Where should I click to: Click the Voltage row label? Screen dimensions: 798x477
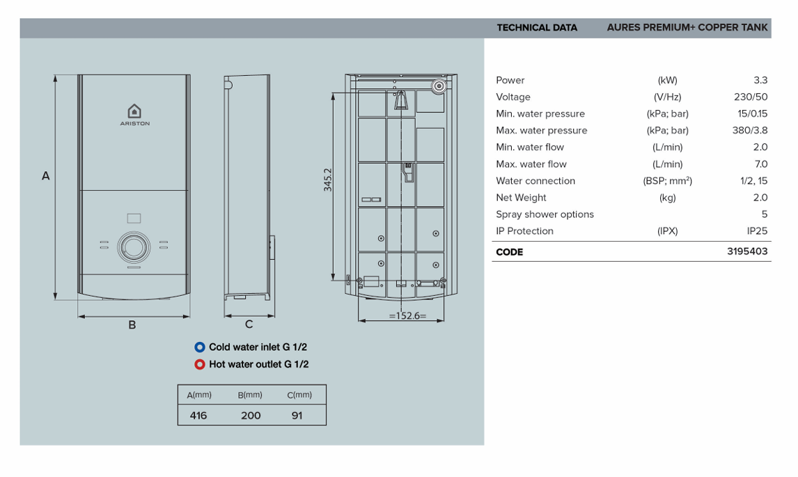pos(513,97)
